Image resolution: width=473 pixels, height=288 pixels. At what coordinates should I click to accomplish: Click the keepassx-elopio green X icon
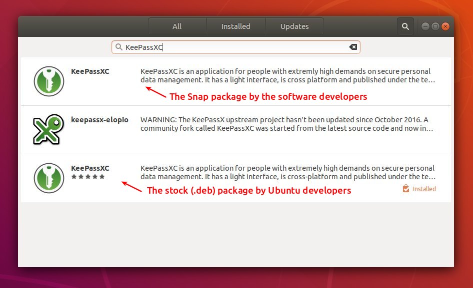coord(48,130)
